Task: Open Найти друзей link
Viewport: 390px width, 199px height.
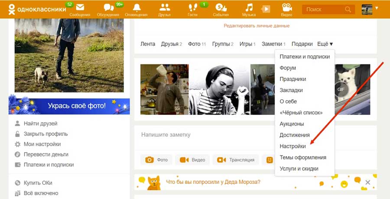Action: click(41, 124)
